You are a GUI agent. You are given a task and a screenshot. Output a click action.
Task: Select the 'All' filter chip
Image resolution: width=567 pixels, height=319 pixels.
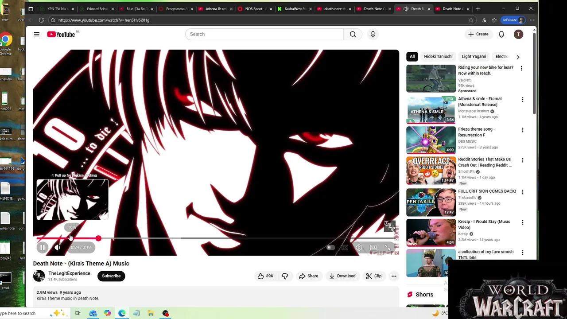(x=412, y=57)
